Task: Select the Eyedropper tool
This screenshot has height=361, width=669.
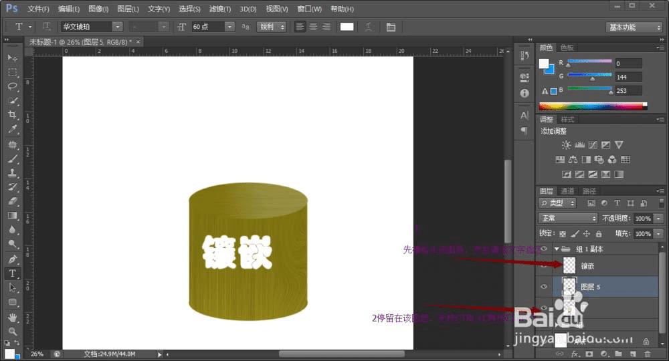Action: click(x=13, y=130)
